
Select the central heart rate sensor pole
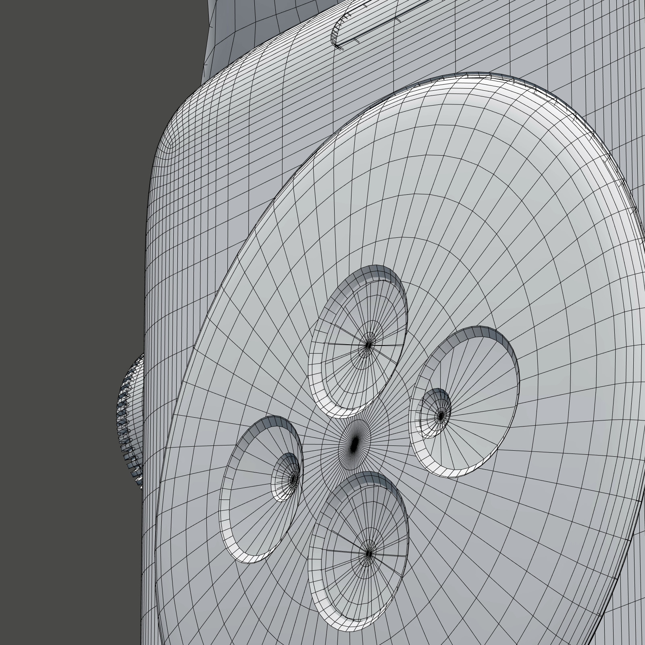click(x=354, y=443)
